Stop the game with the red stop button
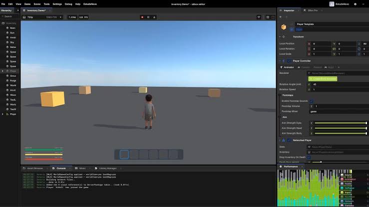This screenshot has height=207, width=369. point(142,17)
